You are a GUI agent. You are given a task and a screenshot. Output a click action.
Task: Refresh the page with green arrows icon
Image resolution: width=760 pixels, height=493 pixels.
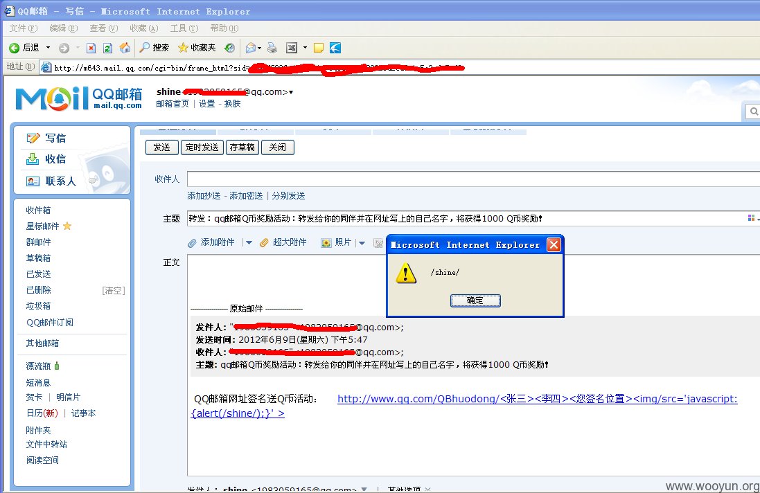point(107,48)
